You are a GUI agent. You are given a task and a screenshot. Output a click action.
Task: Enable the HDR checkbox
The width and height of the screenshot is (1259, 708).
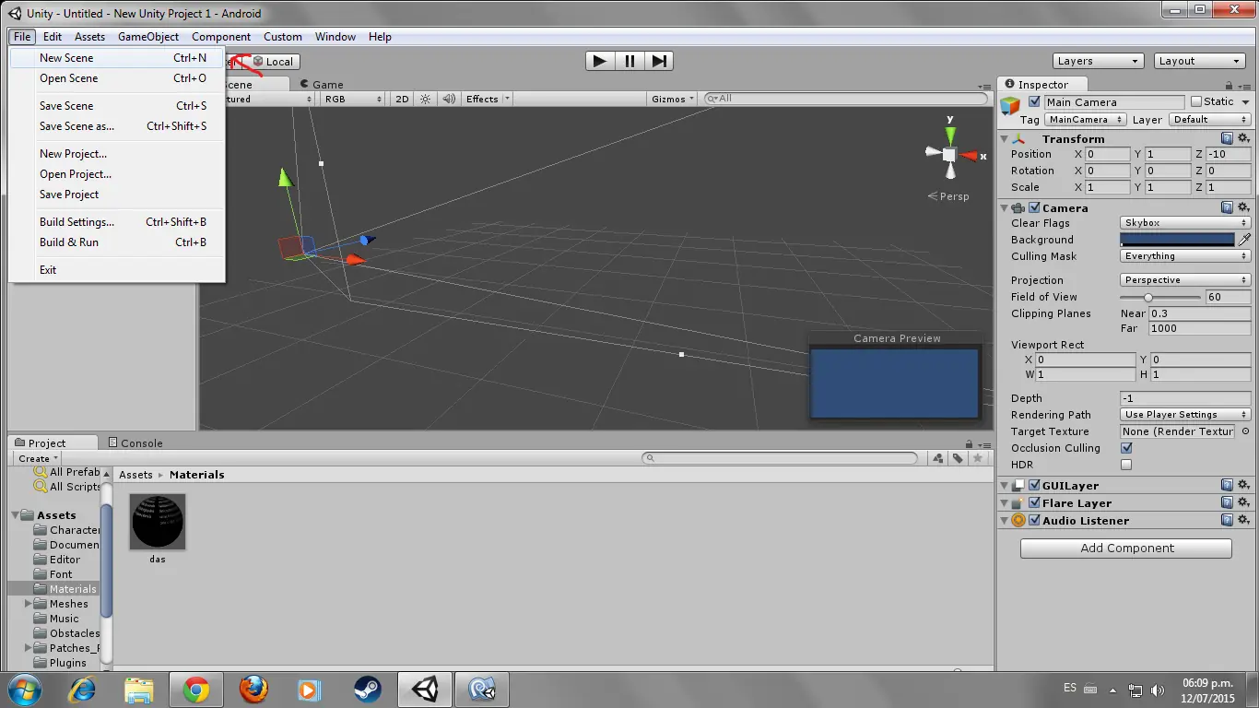[x=1126, y=465]
